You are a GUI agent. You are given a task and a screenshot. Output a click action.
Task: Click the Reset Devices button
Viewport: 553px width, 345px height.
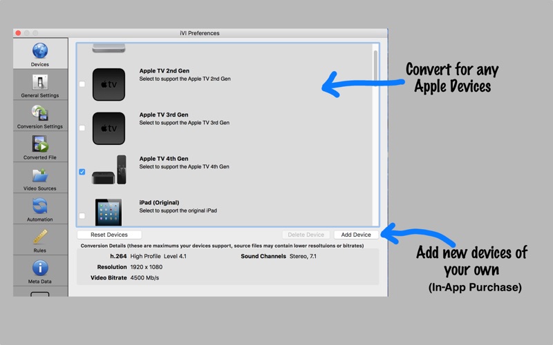(109, 235)
